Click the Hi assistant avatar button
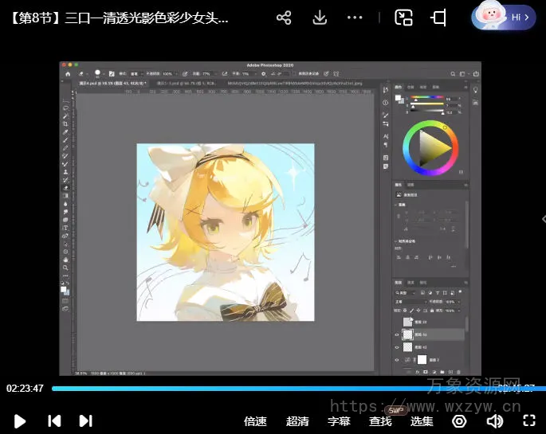The height and width of the screenshot is (434, 546). pos(502,17)
